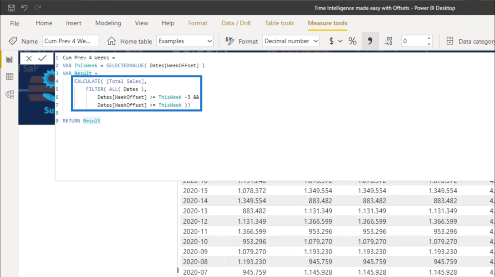Click the Home table house icon

[x=111, y=41]
